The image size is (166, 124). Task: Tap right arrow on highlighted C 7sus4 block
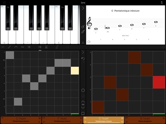click(x=85, y=122)
